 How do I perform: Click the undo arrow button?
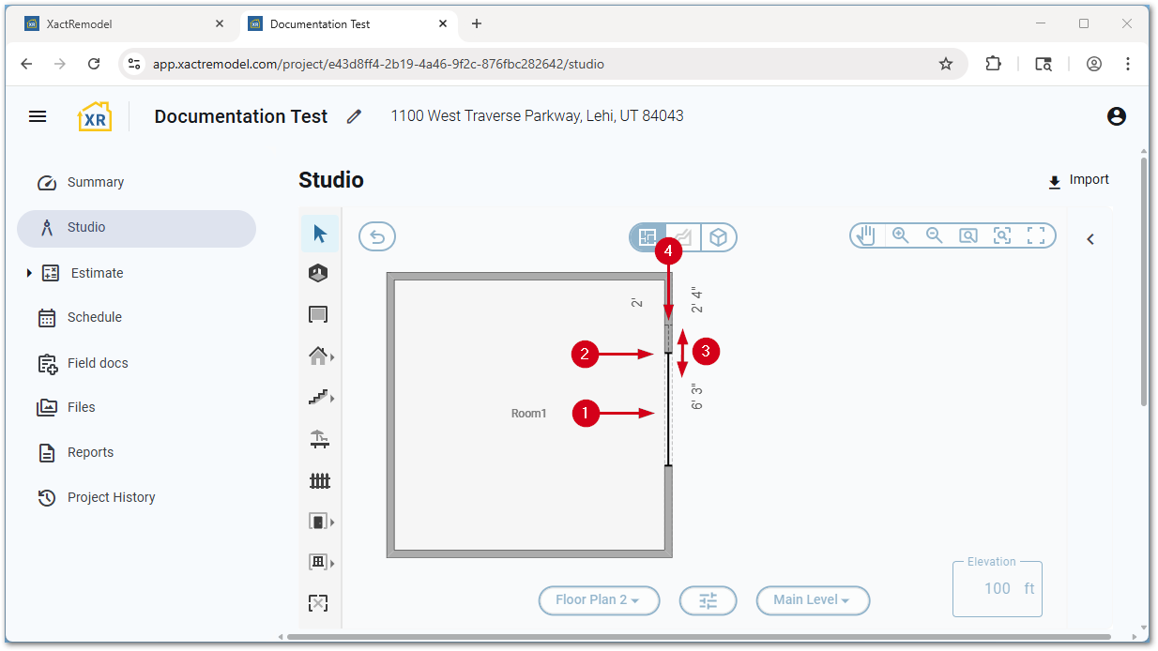pyautogui.click(x=377, y=237)
